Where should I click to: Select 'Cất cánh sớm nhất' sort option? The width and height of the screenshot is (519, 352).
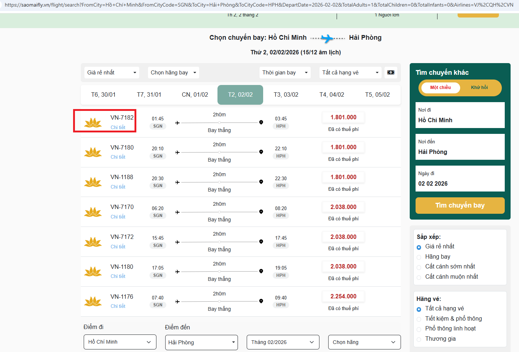pyautogui.click(x=419, y=267)
